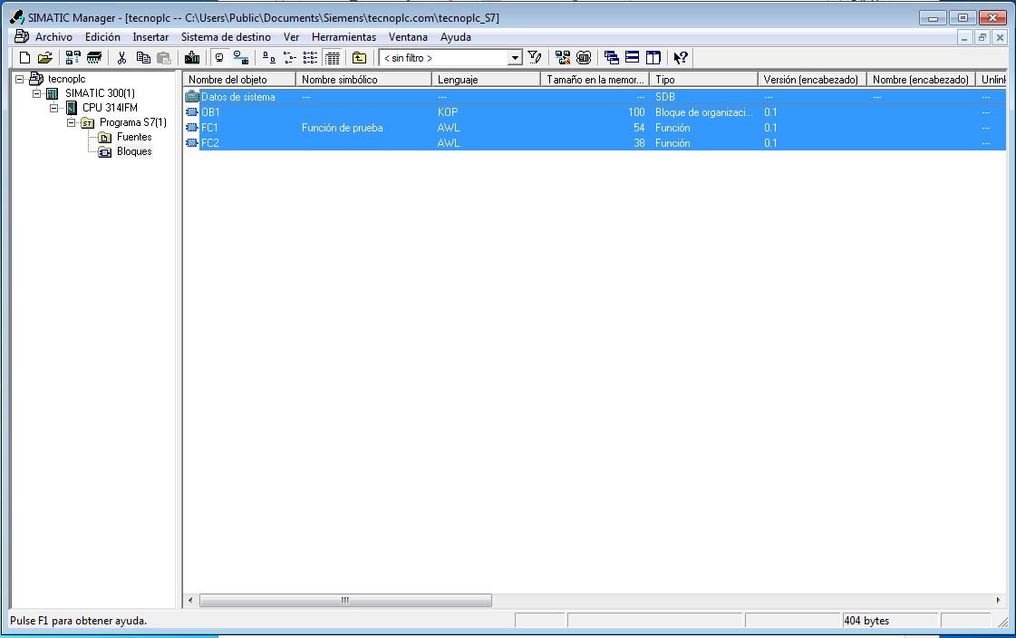Open the S7 memory card icon
The height and width of the screenshot is (638, 1016).
pyautogui.click(x=94, y=58)
